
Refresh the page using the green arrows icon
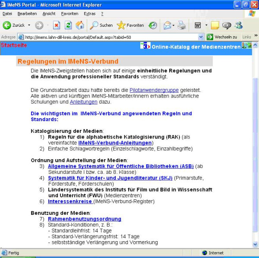pyautogui.click(x=68, y=25)
